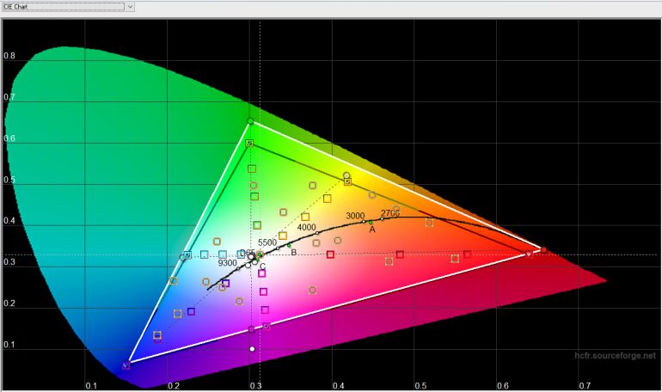Click the blue primary marker at the gamut's bottom-left corner
662x392 pixels.
point(127,365)
